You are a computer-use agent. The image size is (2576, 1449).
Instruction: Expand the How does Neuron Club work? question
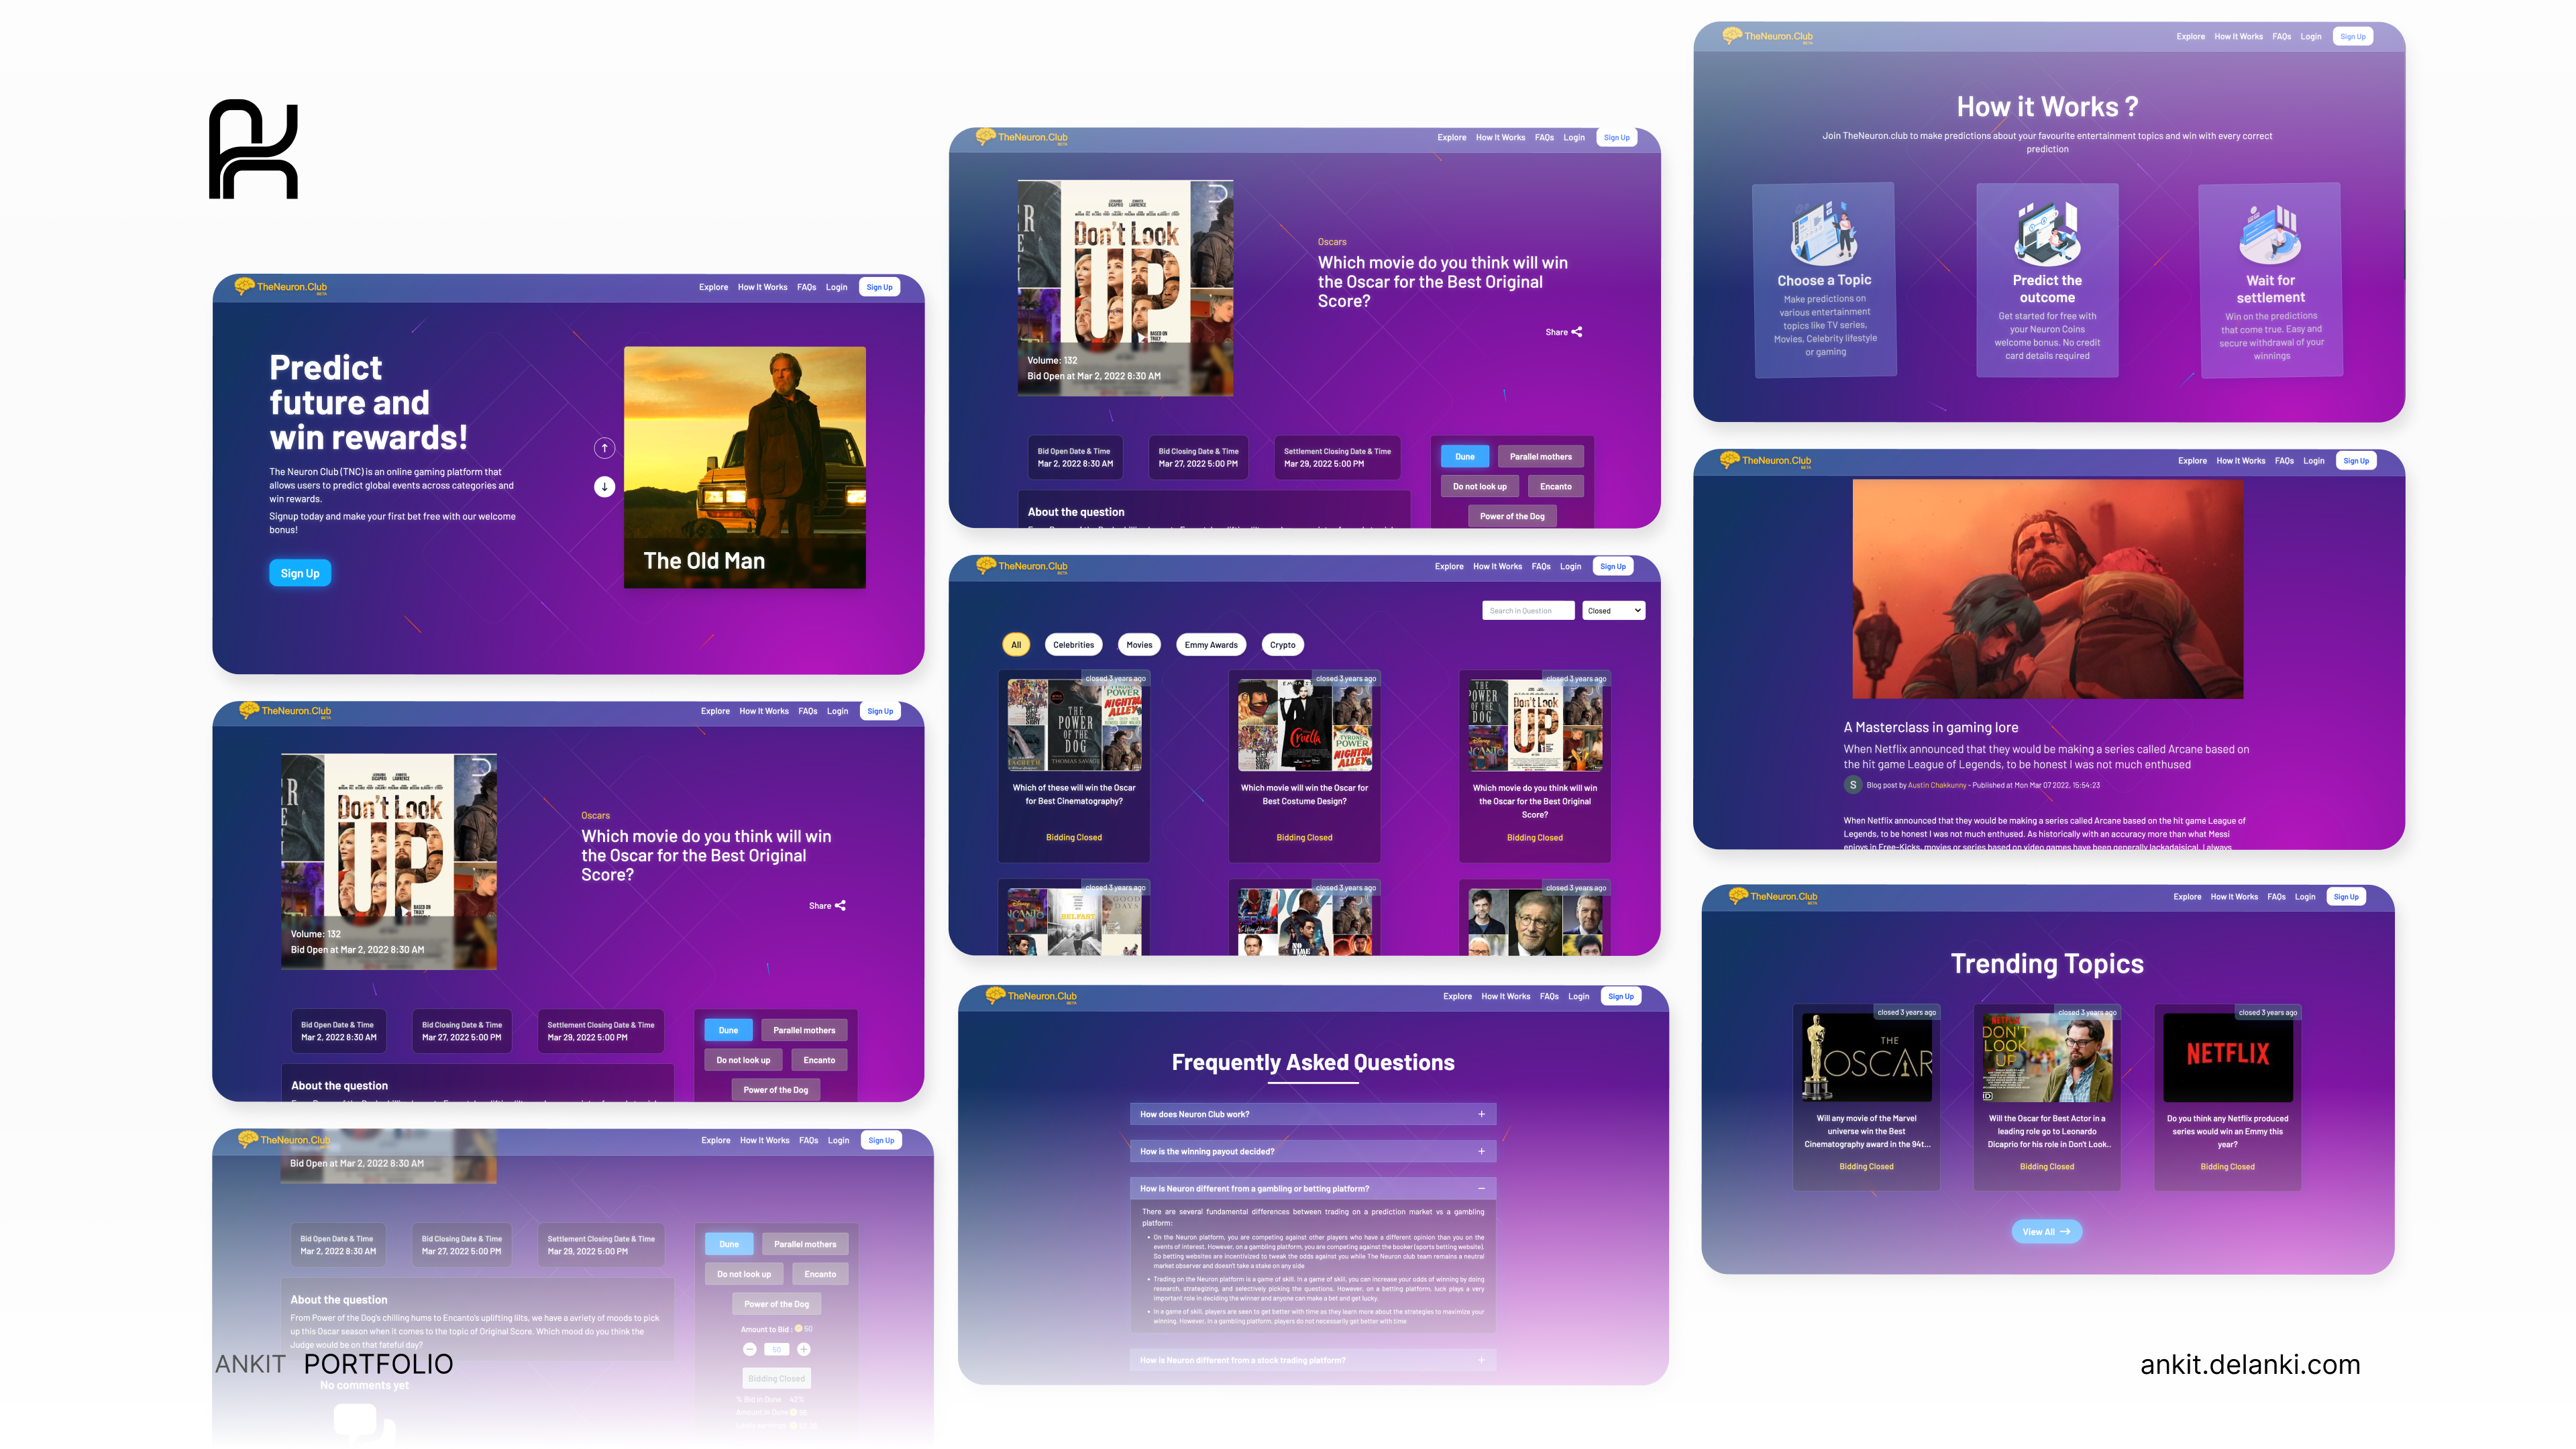click(1313, 1114)
